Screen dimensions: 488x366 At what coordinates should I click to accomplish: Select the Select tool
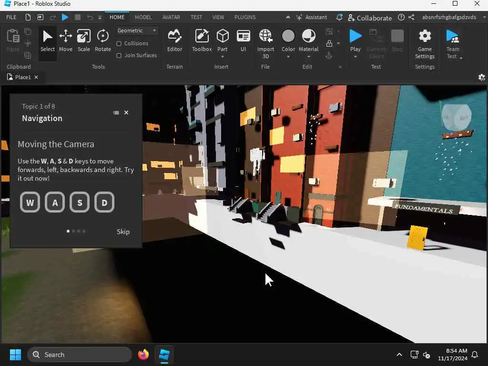(x=47, y=41)
